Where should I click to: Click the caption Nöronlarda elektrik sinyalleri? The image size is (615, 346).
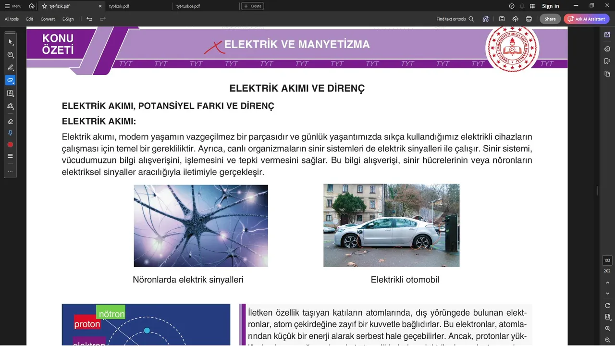188,280
